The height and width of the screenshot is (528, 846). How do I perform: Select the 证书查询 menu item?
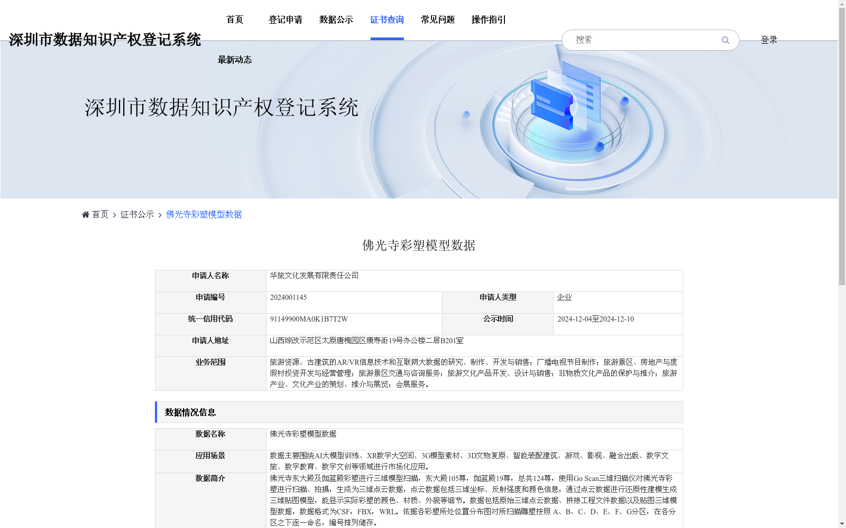[387, 20]
